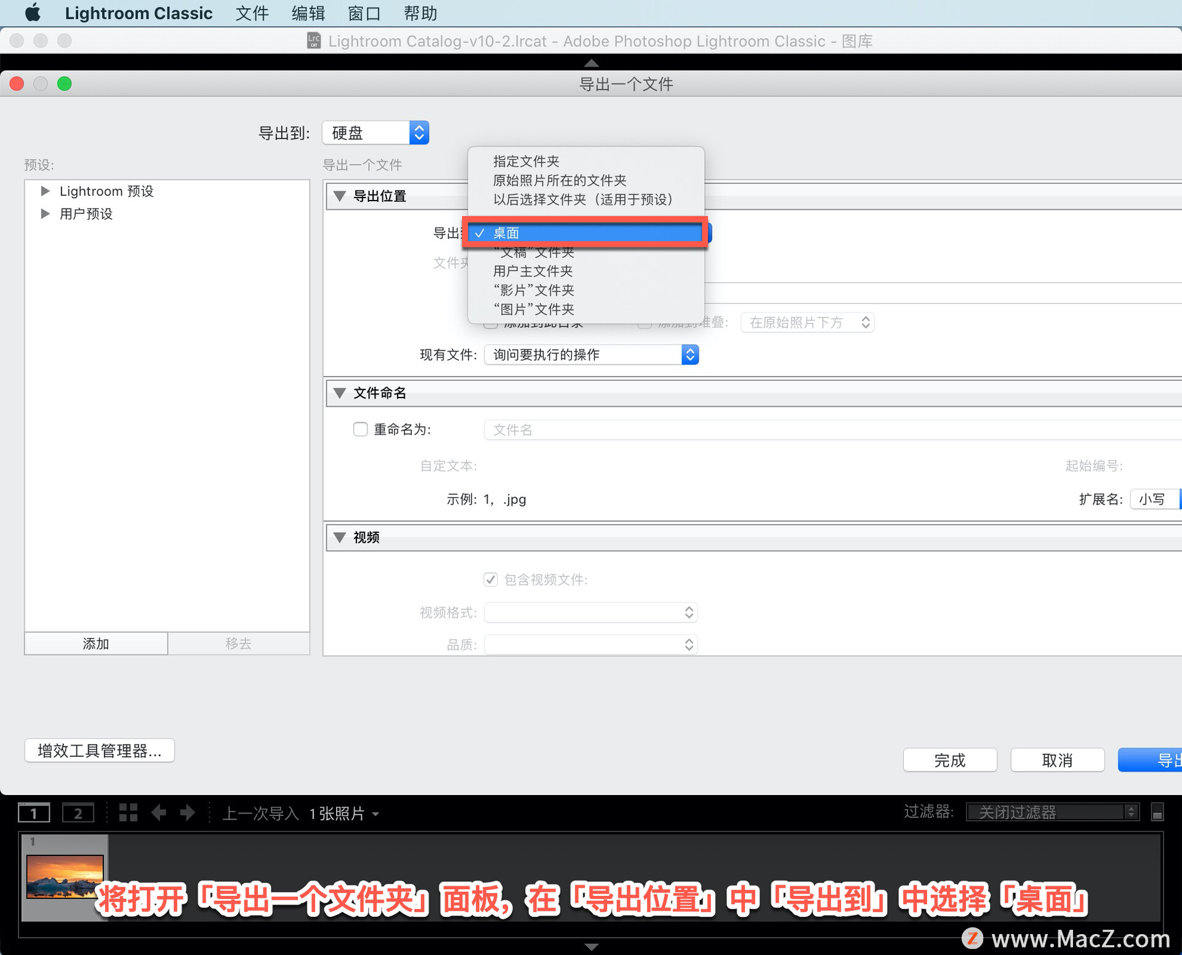Click the Lrcat catalog file icon in the title bar

point(314,41)
